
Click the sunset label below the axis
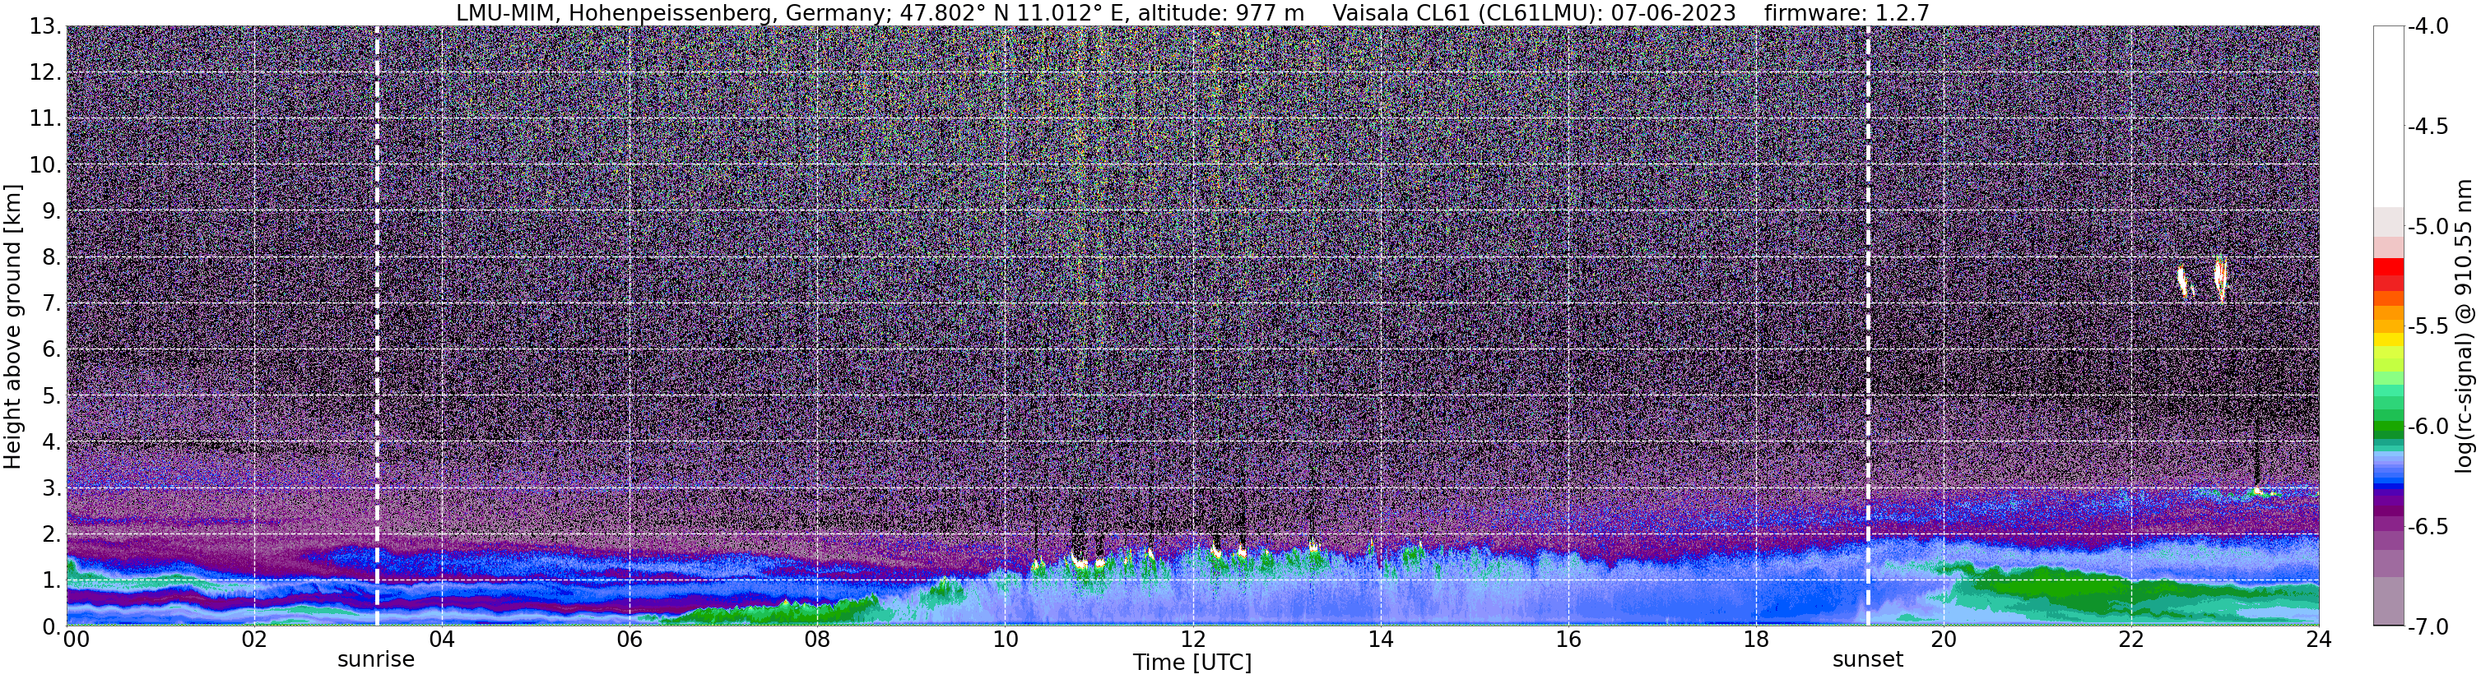click(1867, 660)
